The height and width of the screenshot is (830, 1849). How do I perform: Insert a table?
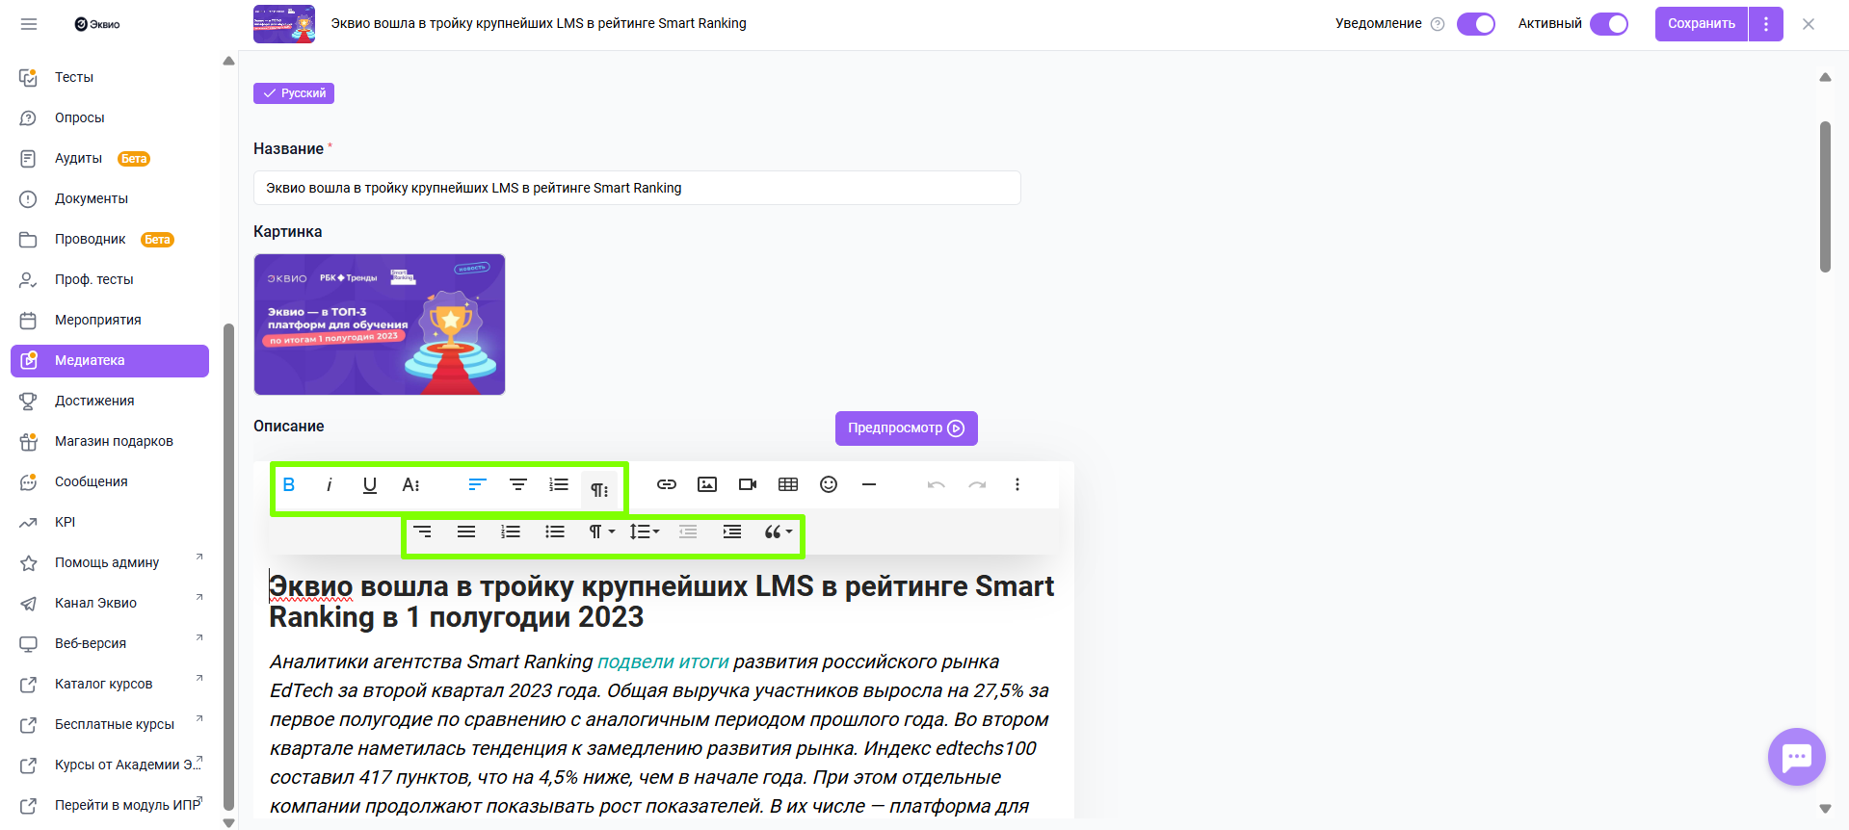click(788, 484)
